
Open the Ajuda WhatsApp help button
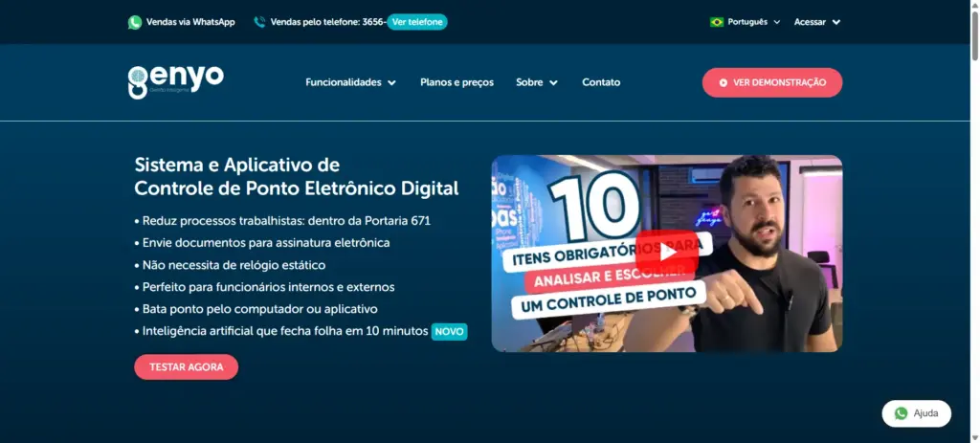[916, 413]
